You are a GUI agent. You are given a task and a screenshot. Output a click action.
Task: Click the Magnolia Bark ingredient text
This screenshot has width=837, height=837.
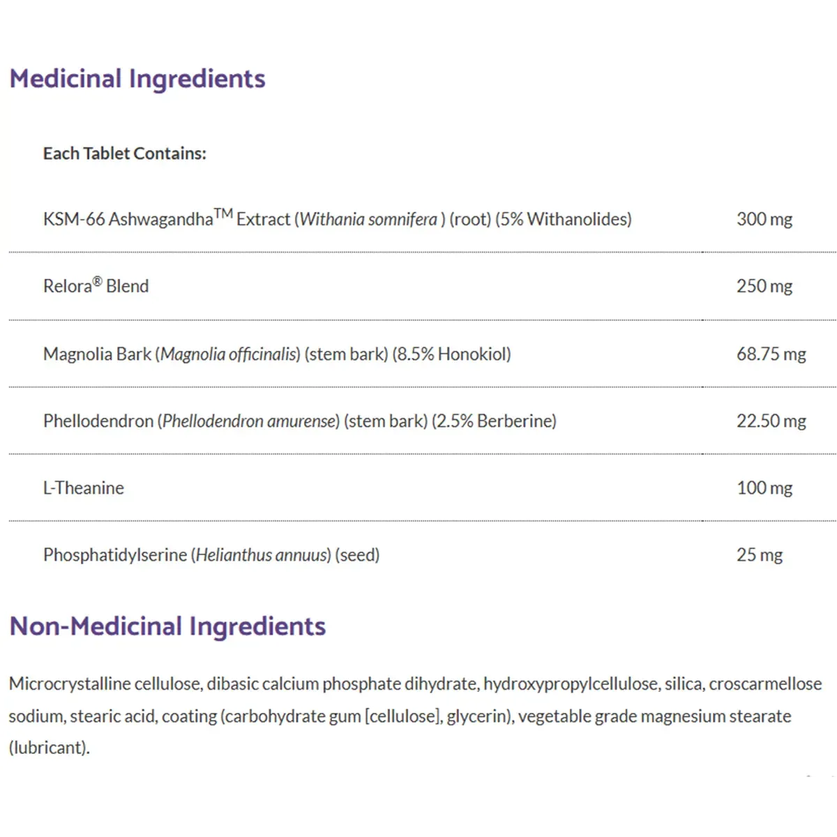[277, 354]
